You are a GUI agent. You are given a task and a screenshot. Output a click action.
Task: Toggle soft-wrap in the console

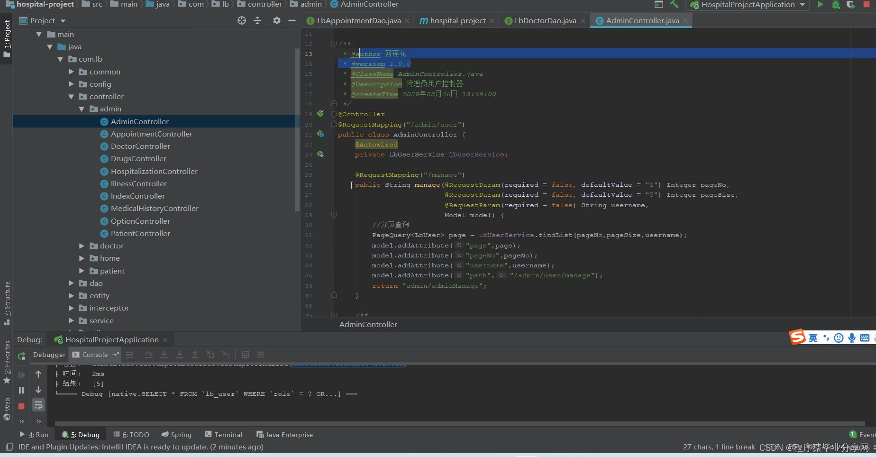coord(38,405)
